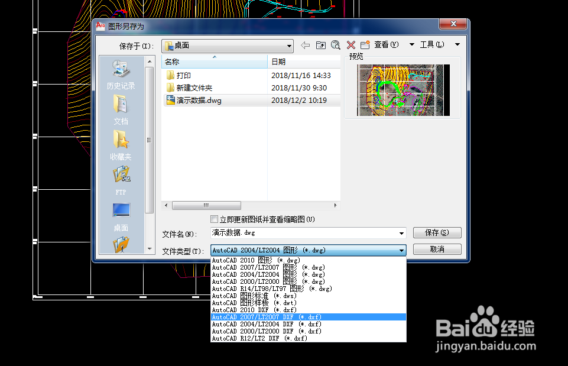
Task: Sort files by 名称 column header
Action: click(214, 61)
